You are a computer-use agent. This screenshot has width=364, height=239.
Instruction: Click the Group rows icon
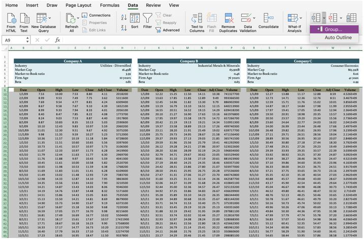point(316,18)
